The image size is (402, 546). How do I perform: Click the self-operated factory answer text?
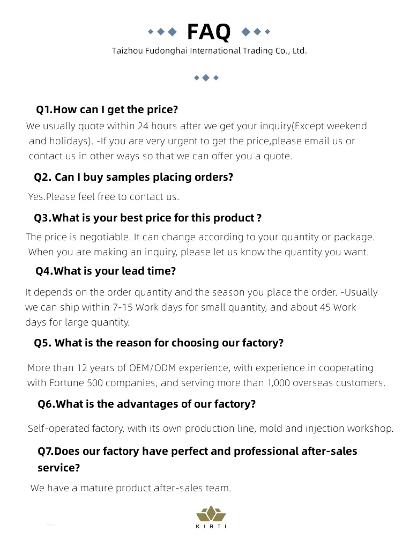pyautogui.click(x=211, y=429)
